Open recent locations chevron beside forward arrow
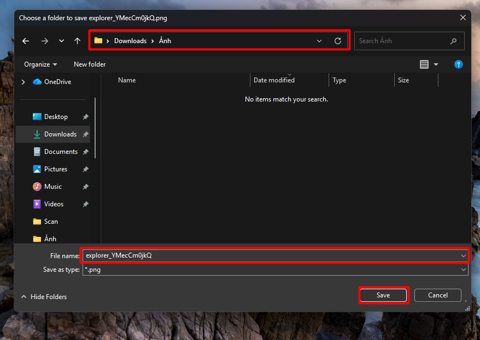The height and width of the screenshot is (340, 480). (62, 41)
